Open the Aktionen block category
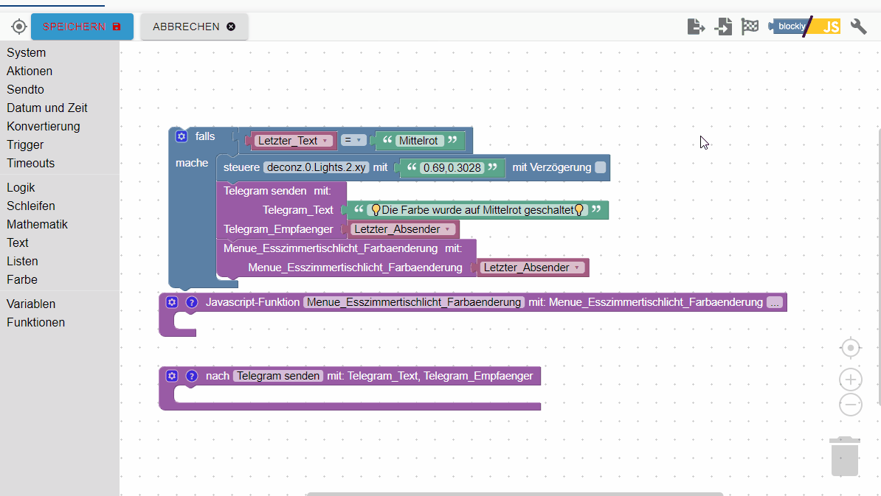The width and height of the screenshot is (881, 496). [30, 71]
